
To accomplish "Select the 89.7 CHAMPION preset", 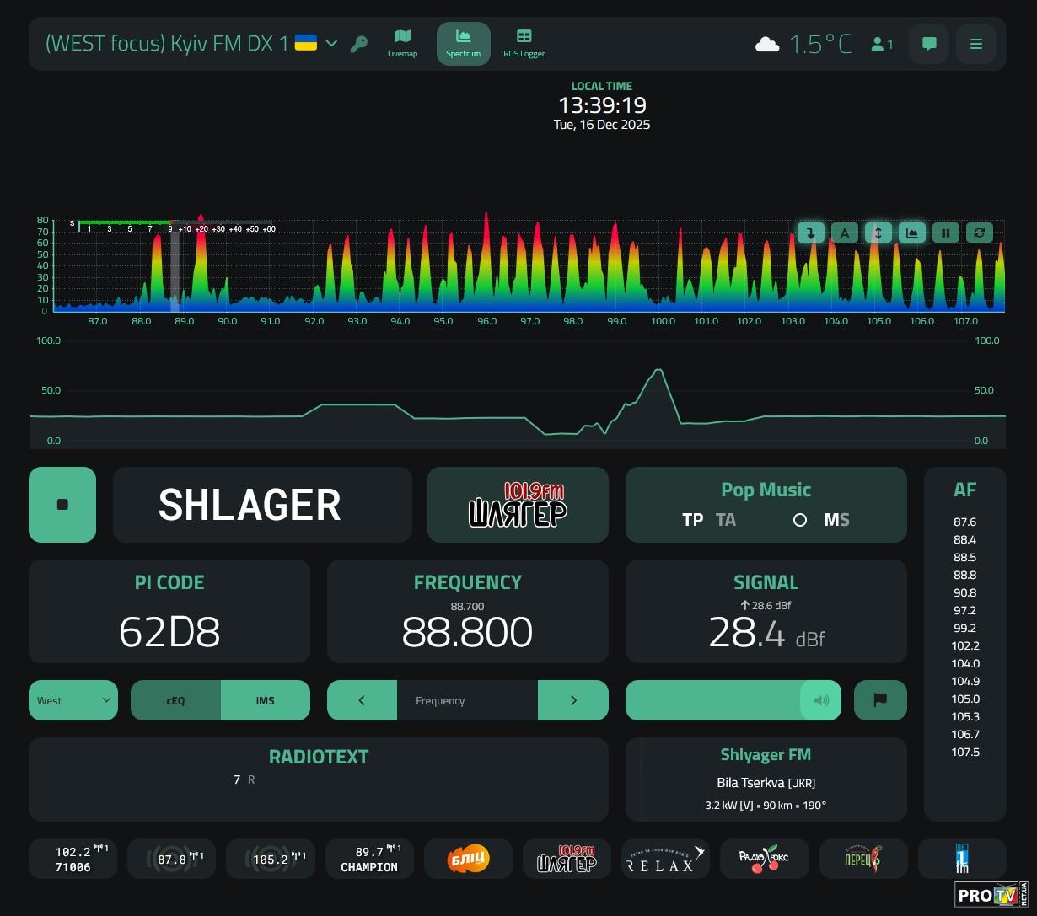I will [x=369, y=859].
